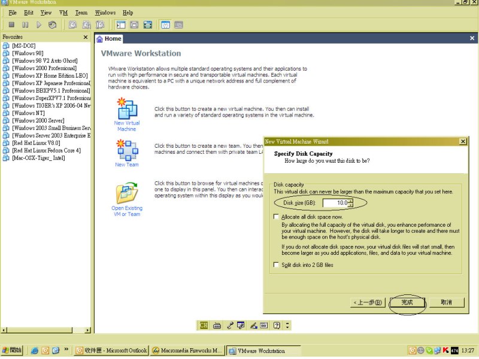Select [Windows XP Home Edition LEO] favorite
This screenshot has height=359, width=479.
click(50, 76)
